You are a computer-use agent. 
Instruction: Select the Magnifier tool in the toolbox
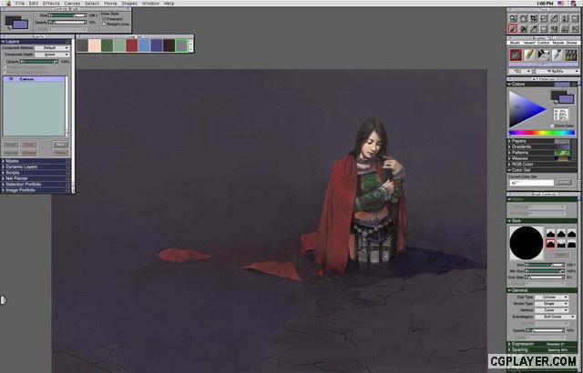(513, 18)
